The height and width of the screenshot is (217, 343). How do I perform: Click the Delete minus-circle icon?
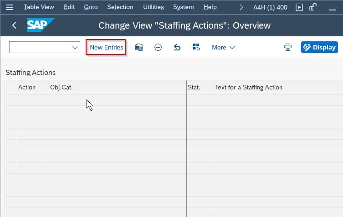158,47
